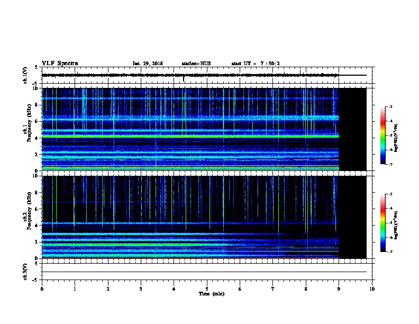Click the "VLF Spectra" plot title
419x324 pixels.
tap(60, 64)
